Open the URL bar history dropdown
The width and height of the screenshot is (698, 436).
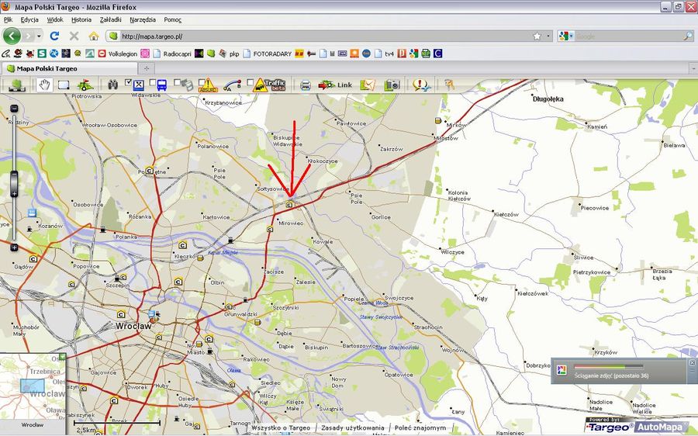click(x=548, y=36)
